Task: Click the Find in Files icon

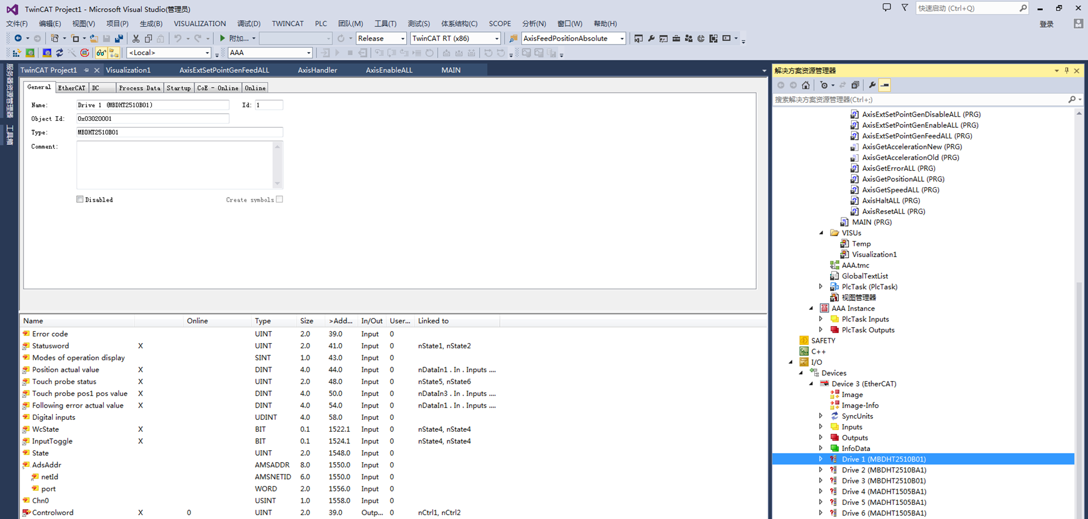Action: (x=513, y=38)
